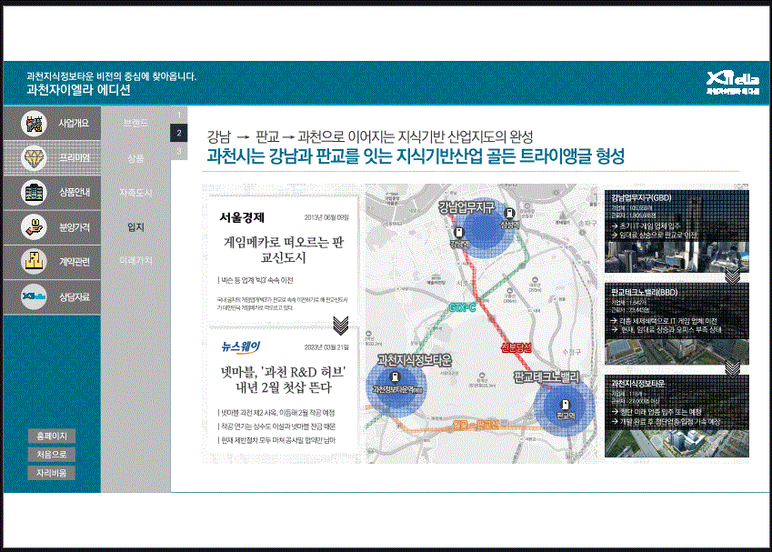Select the 강남역 station pin on map
This screenshot has width=772, height=552.
point(459,233)
